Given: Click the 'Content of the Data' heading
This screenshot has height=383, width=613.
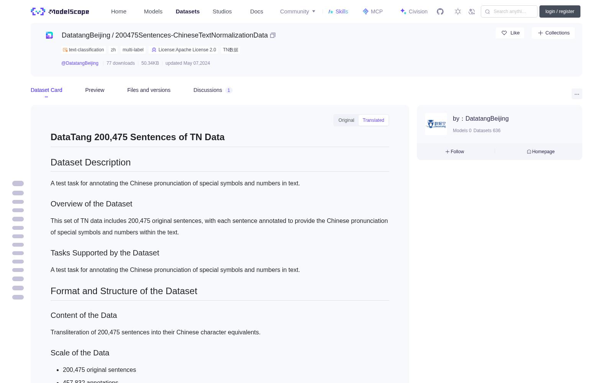Looking at the screenshot, I should (x=84, y=315).
